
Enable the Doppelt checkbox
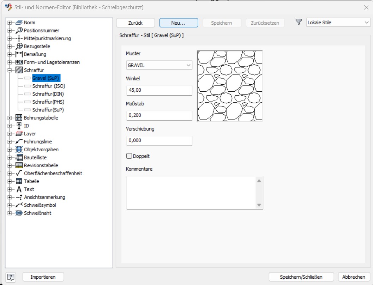129,156
